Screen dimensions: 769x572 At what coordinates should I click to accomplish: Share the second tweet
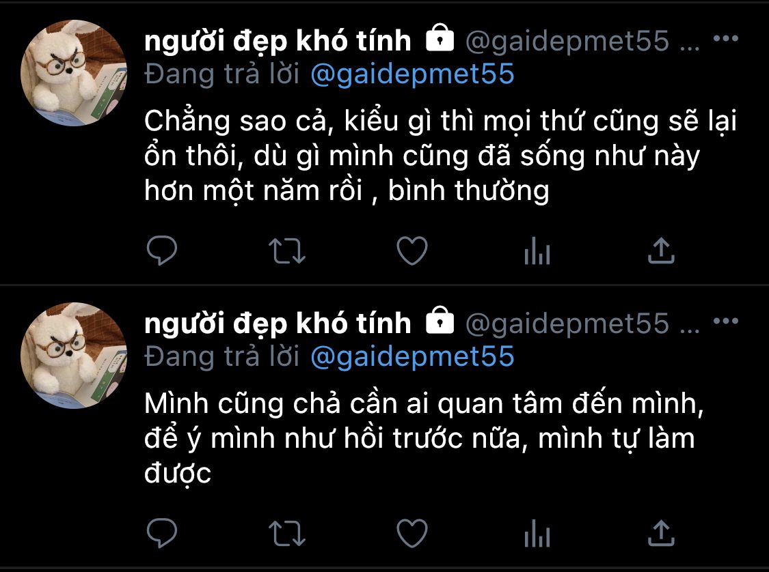pos(662,533)
